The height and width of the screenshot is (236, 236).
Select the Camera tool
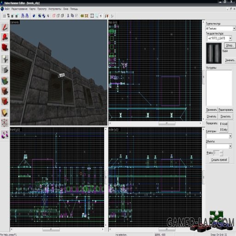5,47
